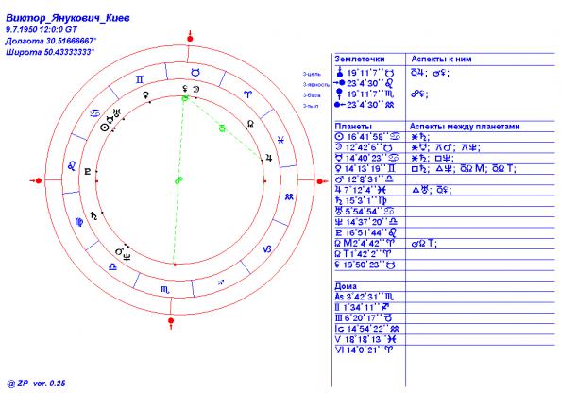Select the Venus symbol inside the chart wheel
561x393 pixels.
click(x=146, y=95)
